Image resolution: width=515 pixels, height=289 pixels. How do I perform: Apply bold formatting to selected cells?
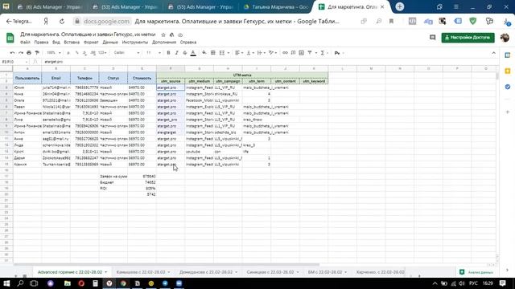point(168,53)
